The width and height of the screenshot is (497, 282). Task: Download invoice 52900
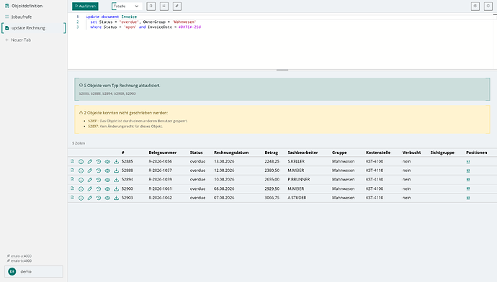coord(116,189)
